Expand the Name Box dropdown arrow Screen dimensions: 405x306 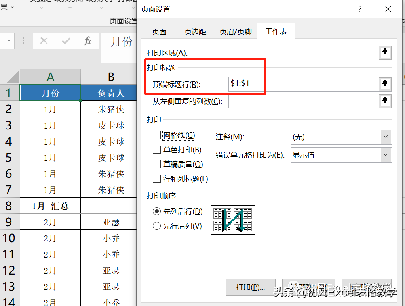click(9, 41)
